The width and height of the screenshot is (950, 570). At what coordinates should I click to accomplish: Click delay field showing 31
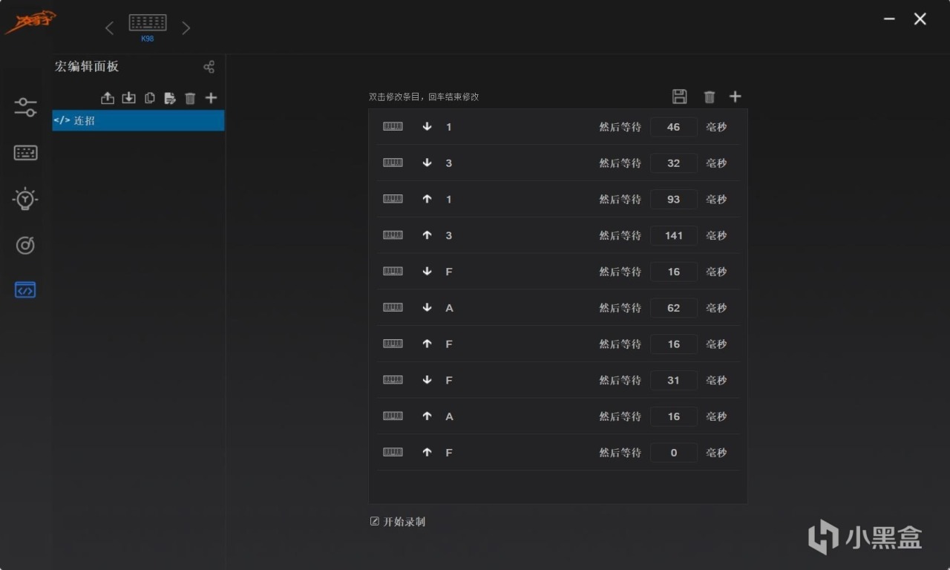click(x=674, y=380)
